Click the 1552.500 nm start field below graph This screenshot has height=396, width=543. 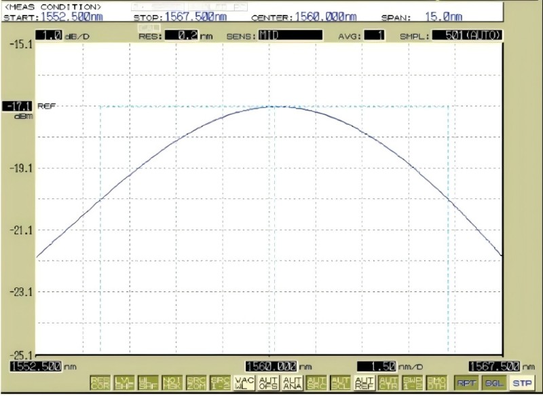click(36, 366)
